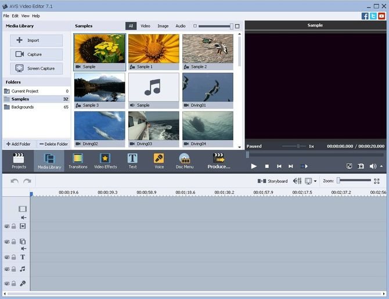Filter samples by Video
Viewport: 389px width, 299px height.
coord(145,26)
